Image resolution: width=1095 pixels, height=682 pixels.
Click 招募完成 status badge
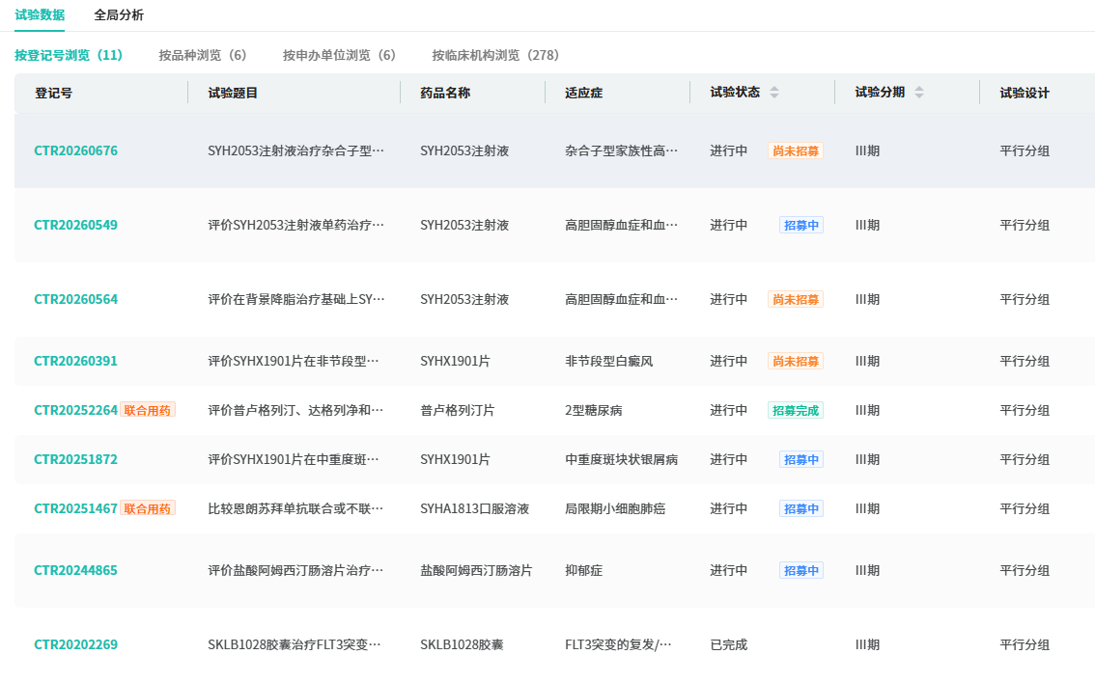coord(796,411)
